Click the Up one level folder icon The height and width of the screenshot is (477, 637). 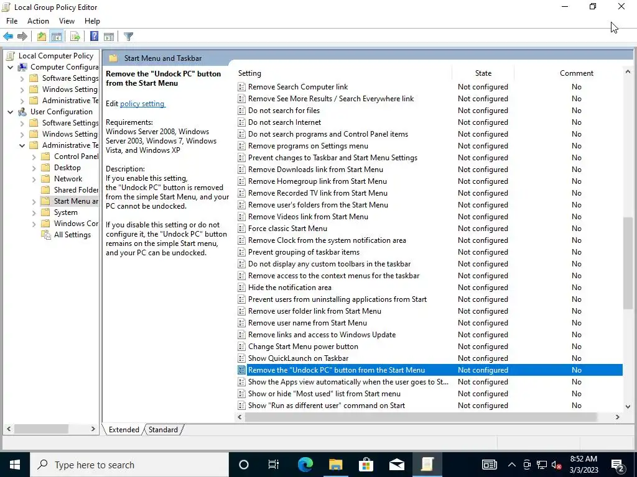[x=42, y=37]
